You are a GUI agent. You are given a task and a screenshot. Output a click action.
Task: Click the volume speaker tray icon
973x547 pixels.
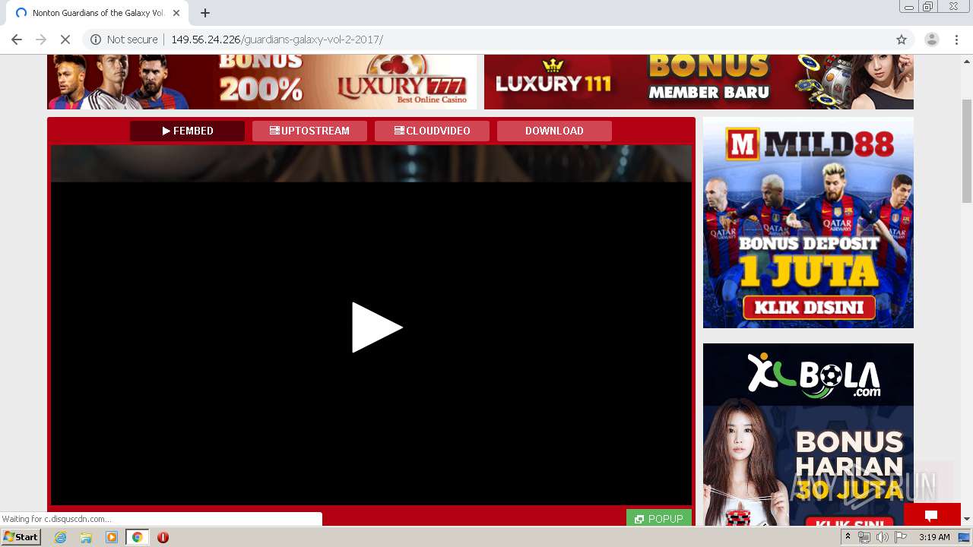click(x=882, y=537)
